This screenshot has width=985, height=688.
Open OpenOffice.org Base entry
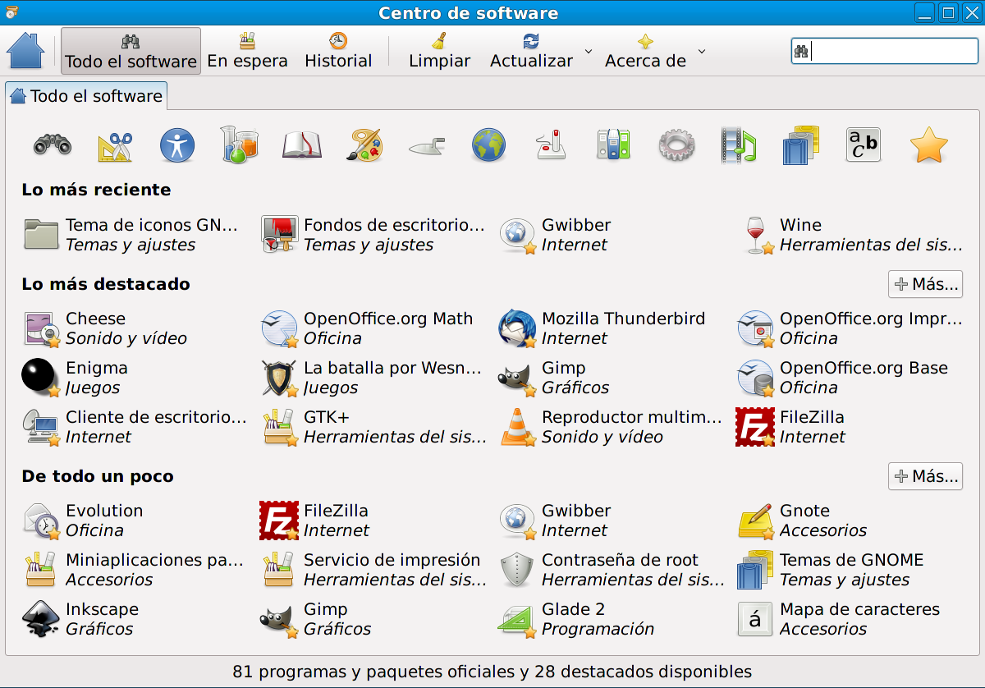(842, 378)
